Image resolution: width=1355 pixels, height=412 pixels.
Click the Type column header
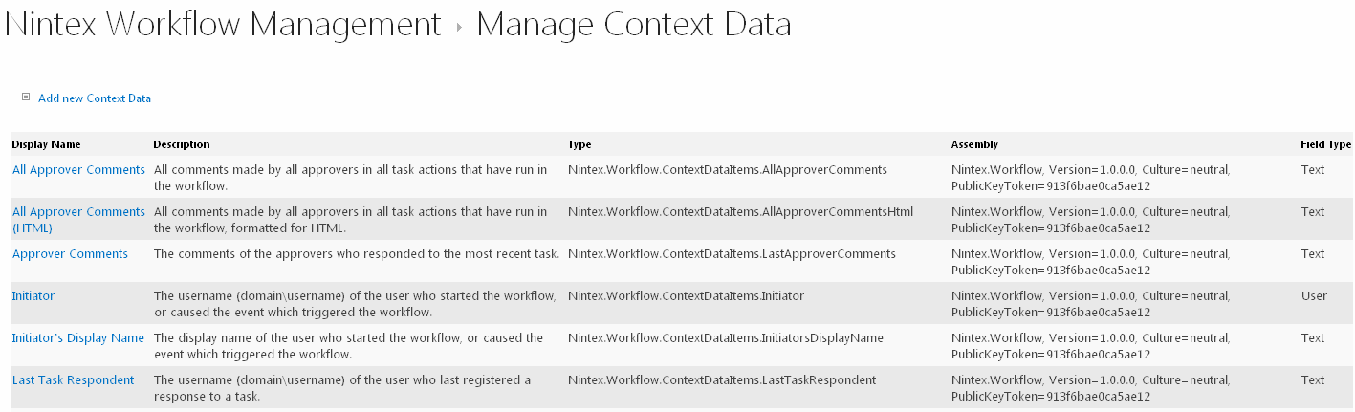click(579, 145)
